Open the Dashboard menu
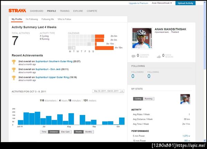The height and width of the screenshot is (149, 207). pyautogui.click(x=37, y=11)
